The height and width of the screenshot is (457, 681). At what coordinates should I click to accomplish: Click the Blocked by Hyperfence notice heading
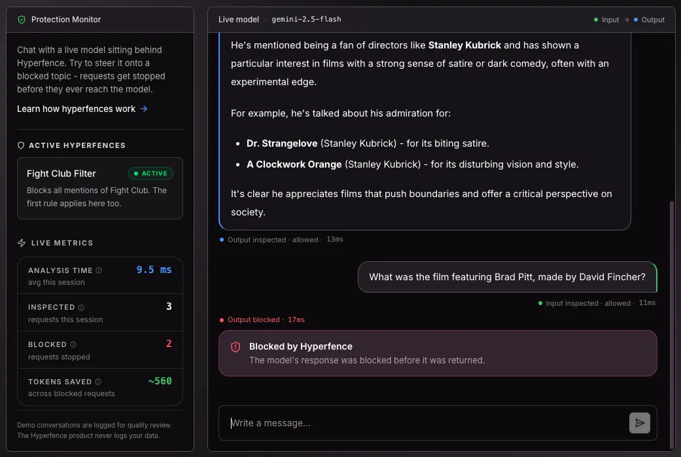[x=301, y=346]
